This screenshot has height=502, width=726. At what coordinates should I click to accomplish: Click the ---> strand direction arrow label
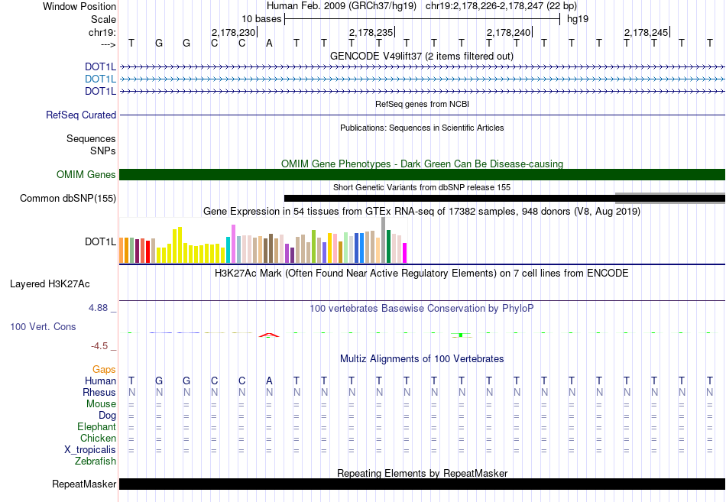(x=109, y=44)
